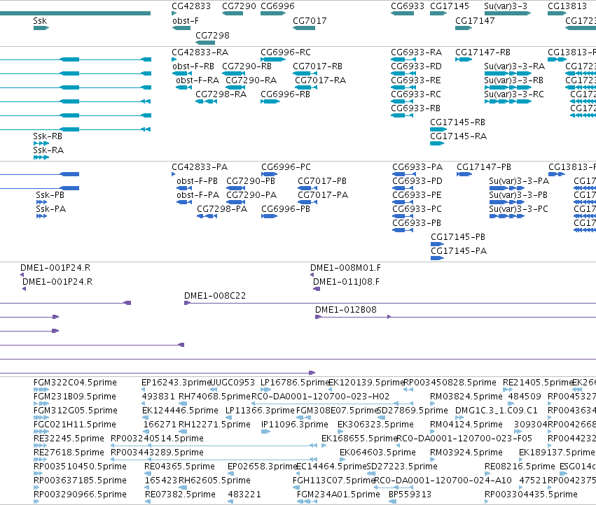The width and height of the screenshot is (596, 505).
Task: Select EST RC0-DA0001-120700-024-A10
Action: (443, 481)
